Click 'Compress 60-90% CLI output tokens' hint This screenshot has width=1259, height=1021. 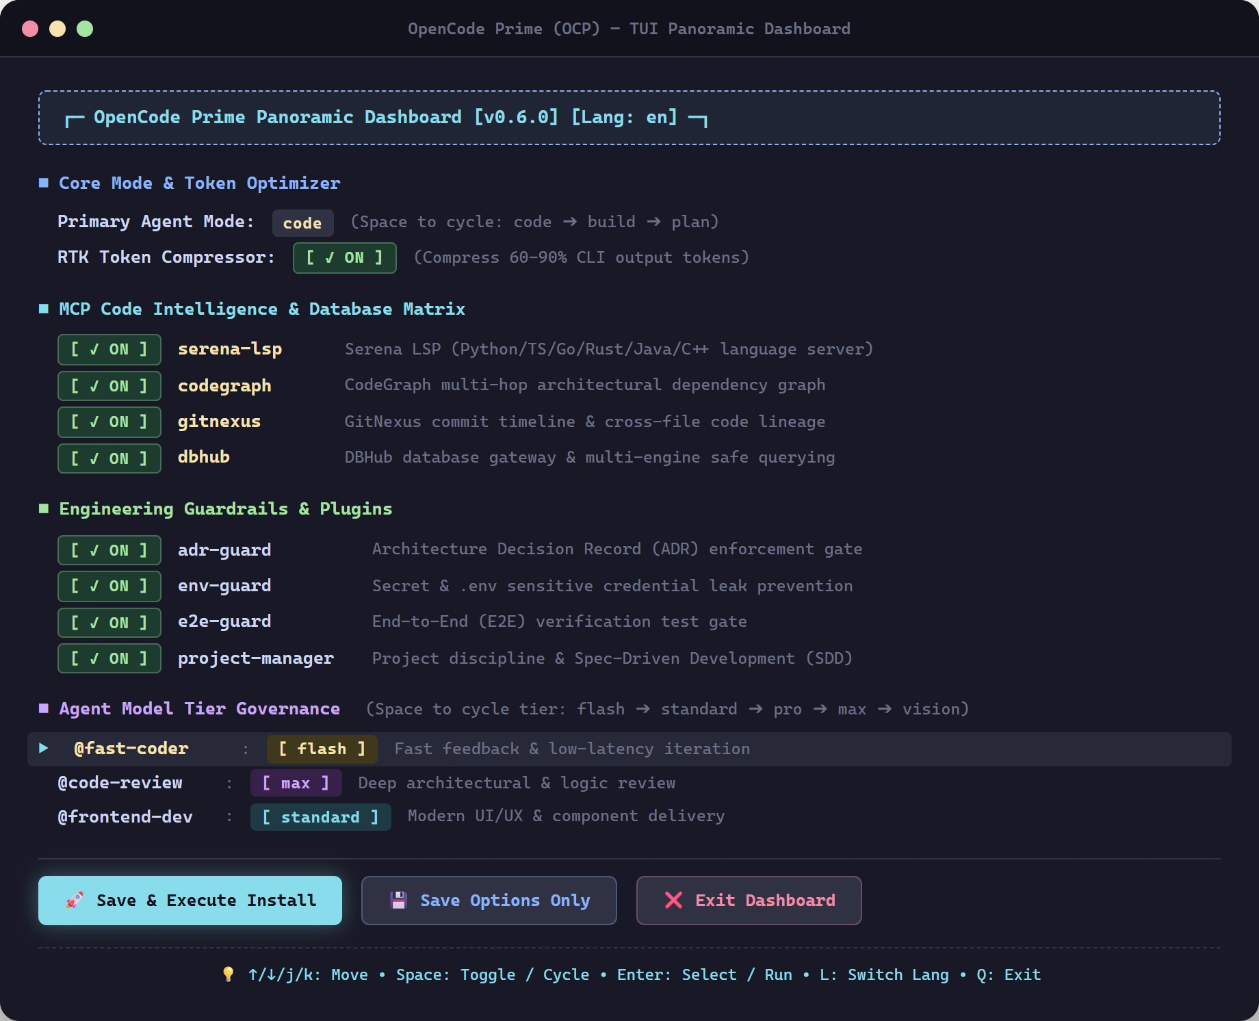point(582,257)
